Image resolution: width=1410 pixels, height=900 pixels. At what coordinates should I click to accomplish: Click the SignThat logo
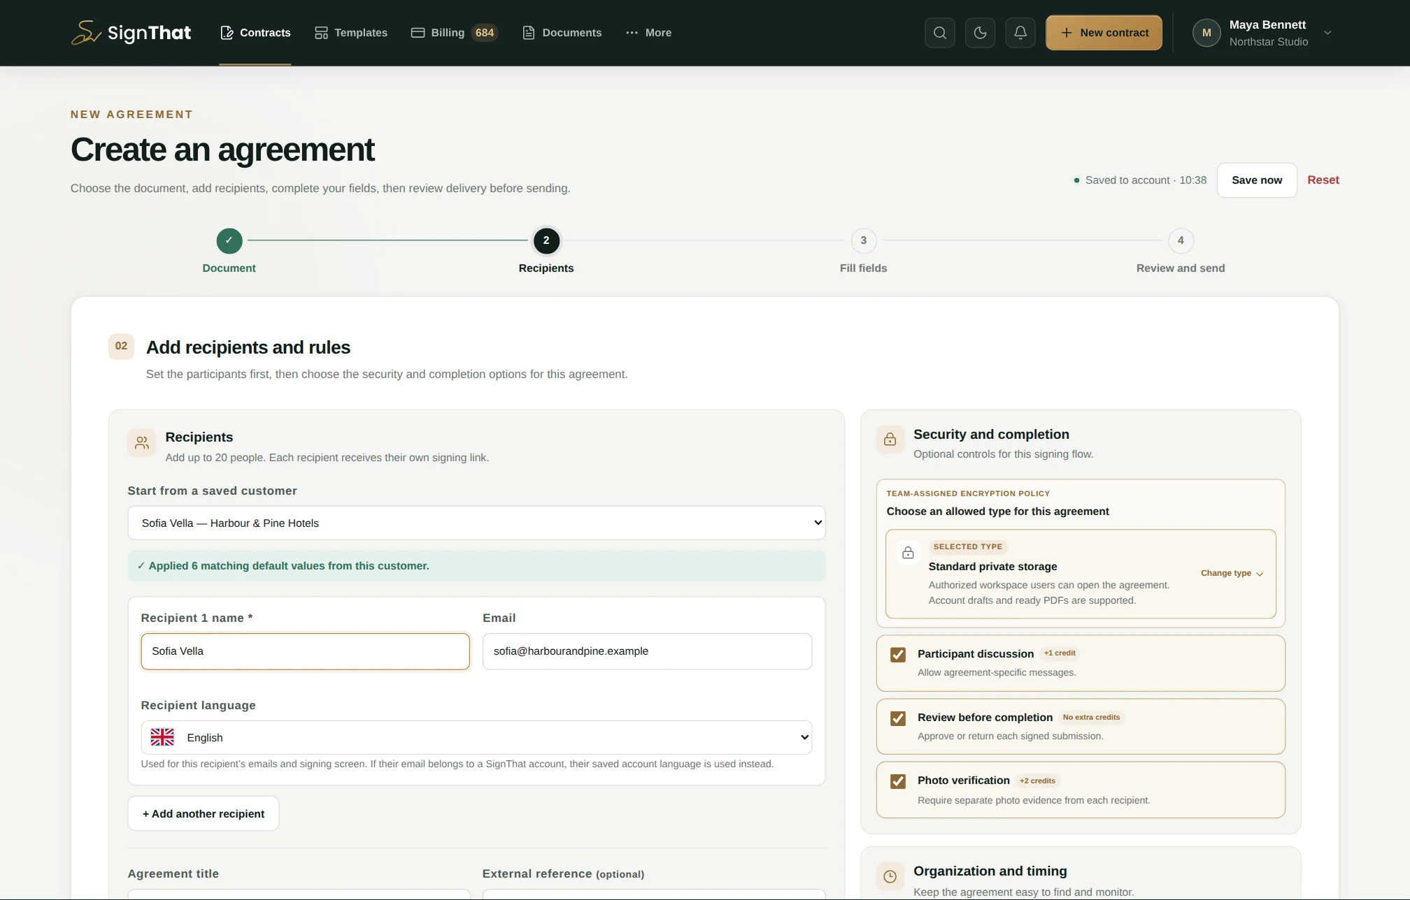pos(131,33)
